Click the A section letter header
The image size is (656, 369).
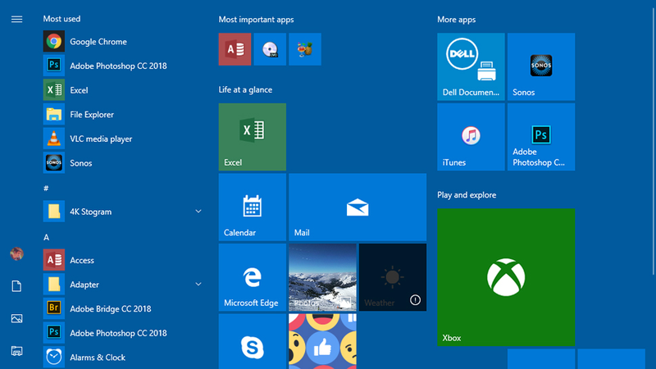[x=46, y=237]
